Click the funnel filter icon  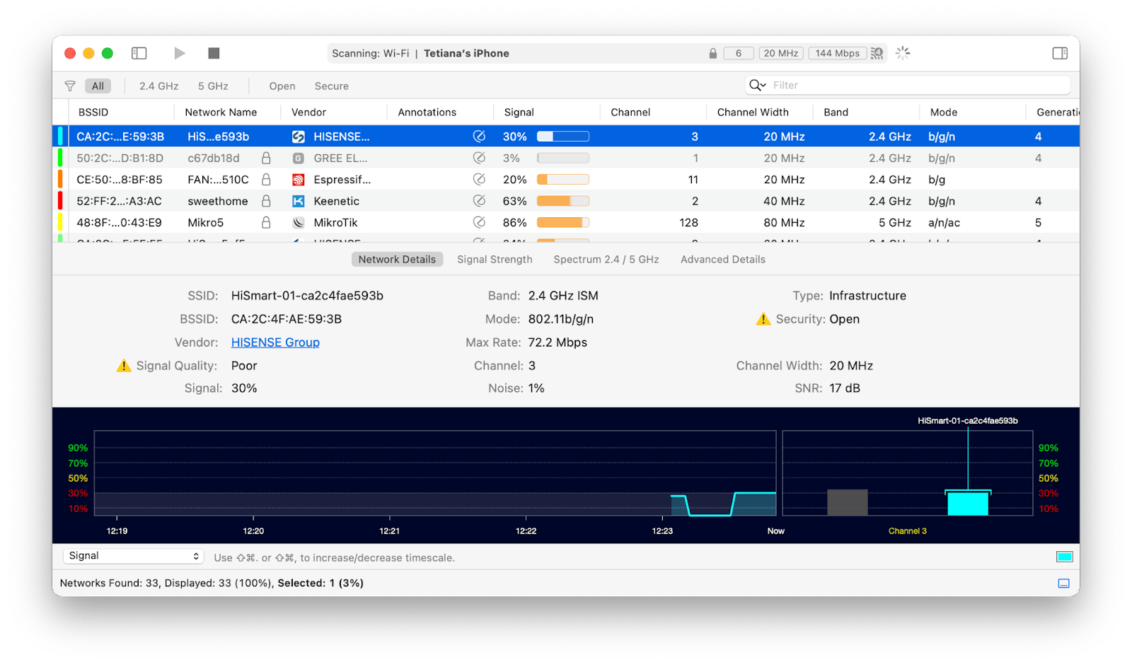pos(70,86)
